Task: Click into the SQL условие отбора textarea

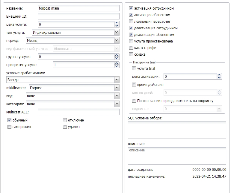Action: (x=177, y=130)
